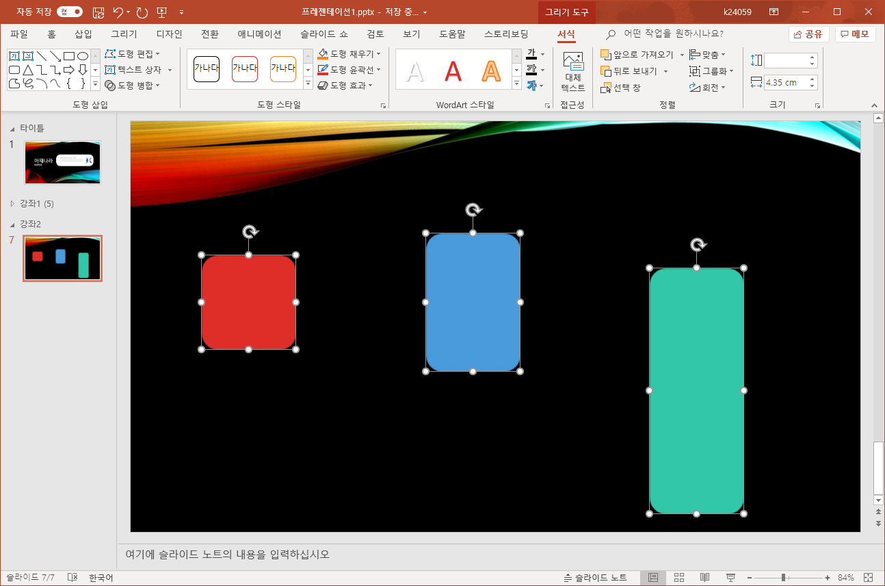Apply the orange outline shape style
Image resolution: width=885 pixels, height=586 pixels.
pyautogui.click(x=283, y=69)
